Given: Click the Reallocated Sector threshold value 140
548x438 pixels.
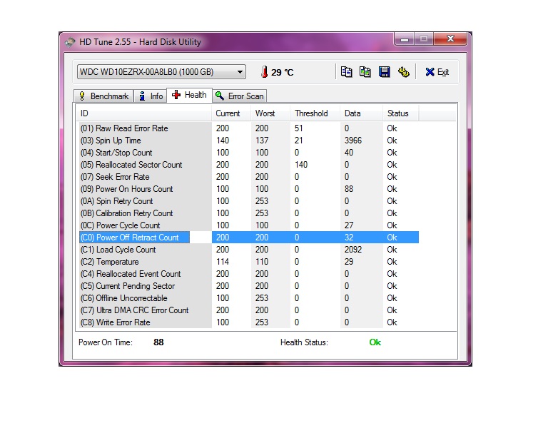Looking at the screenshot, I should click(301, 165).
